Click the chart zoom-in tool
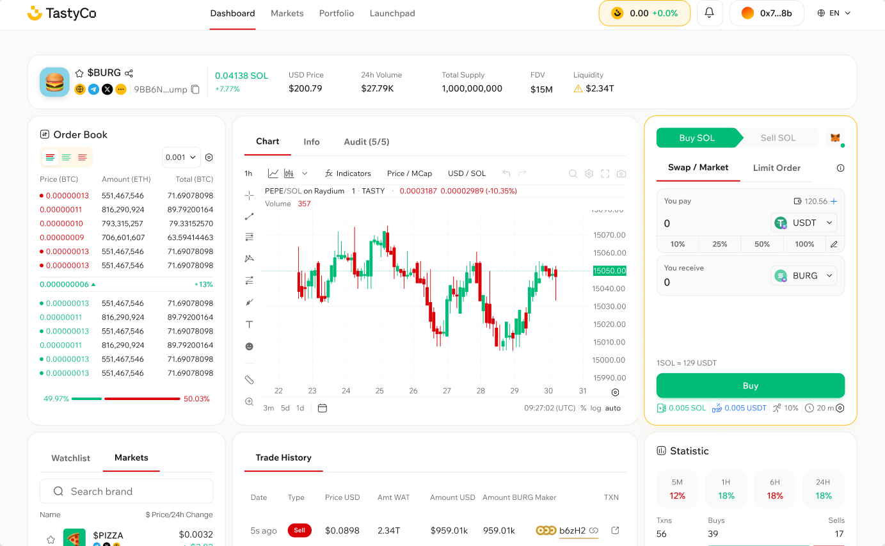The height and width of the screenshot is (546, 885). pos(250,401)
